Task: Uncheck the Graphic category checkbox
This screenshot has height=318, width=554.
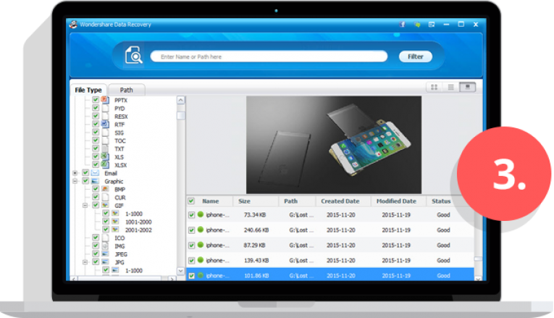Action: tap(85, 180)
